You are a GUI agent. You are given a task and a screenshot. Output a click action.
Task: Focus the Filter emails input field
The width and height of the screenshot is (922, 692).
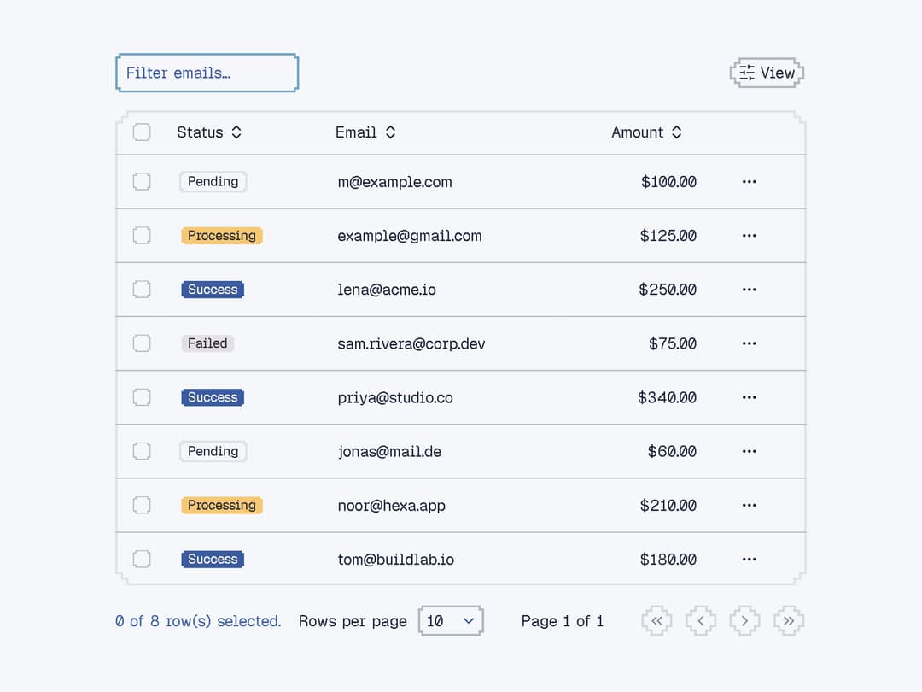pos(207,73)
